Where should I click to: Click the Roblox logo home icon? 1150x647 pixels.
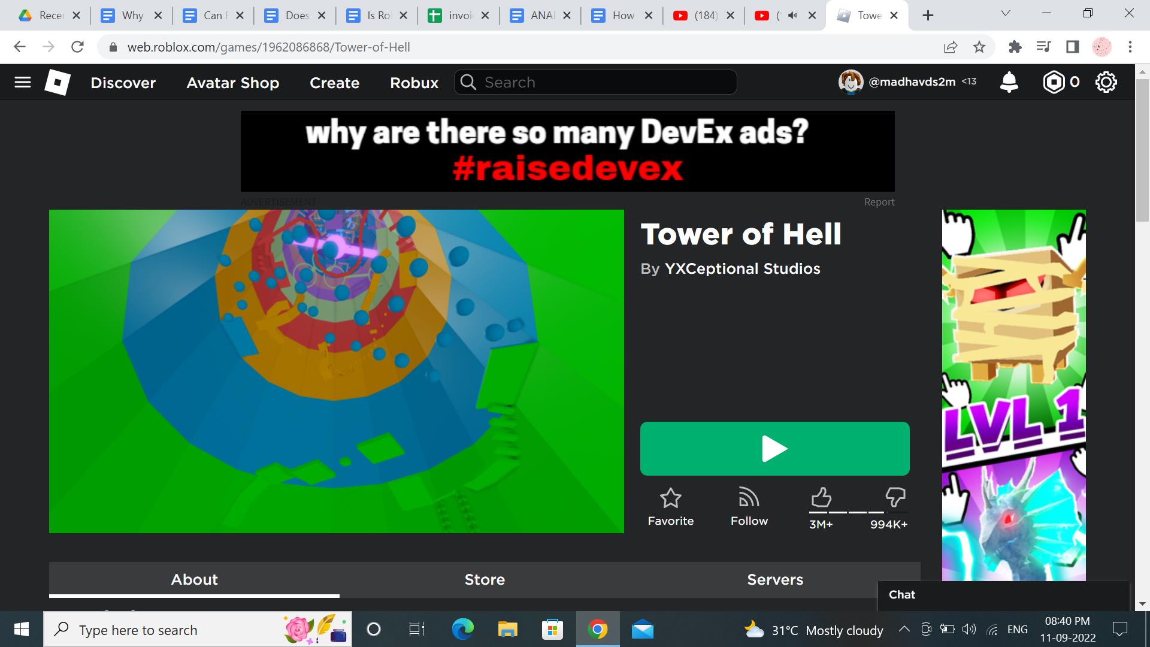coord(57,82)
